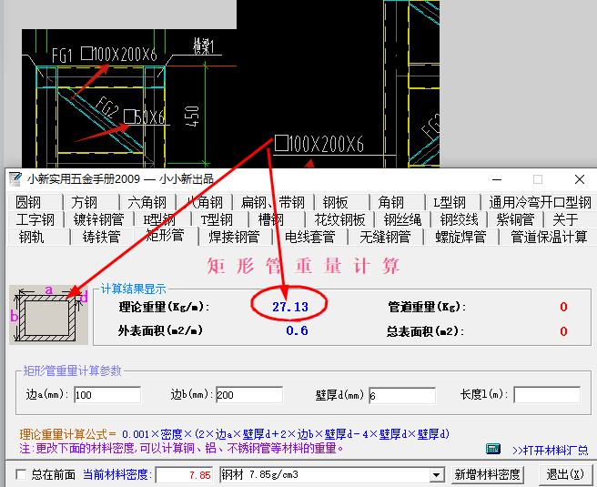This screenshot has width=597, height=487.
Task: Click the 小新实用五金手册 app title icon
Action: (x=15, y=179)
